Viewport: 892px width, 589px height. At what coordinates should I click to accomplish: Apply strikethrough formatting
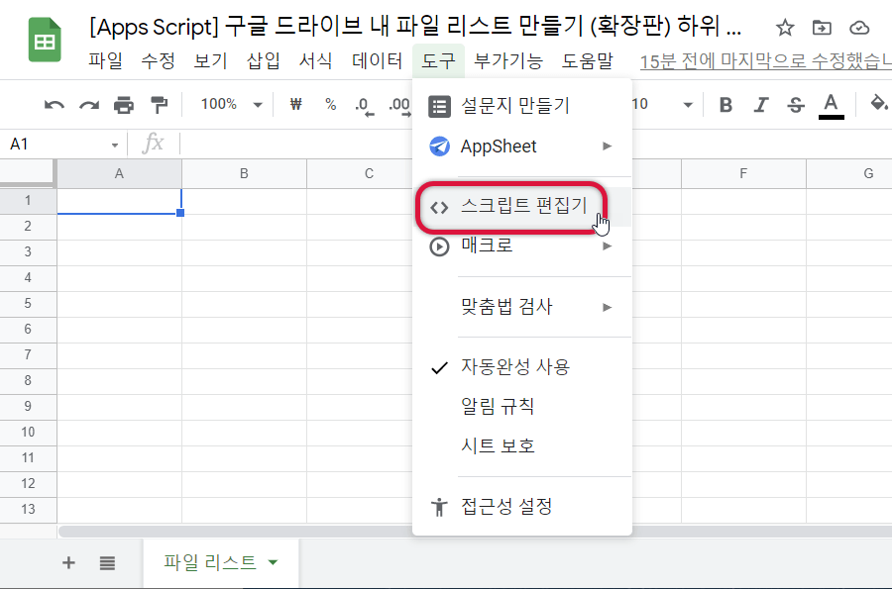(795, 105)
